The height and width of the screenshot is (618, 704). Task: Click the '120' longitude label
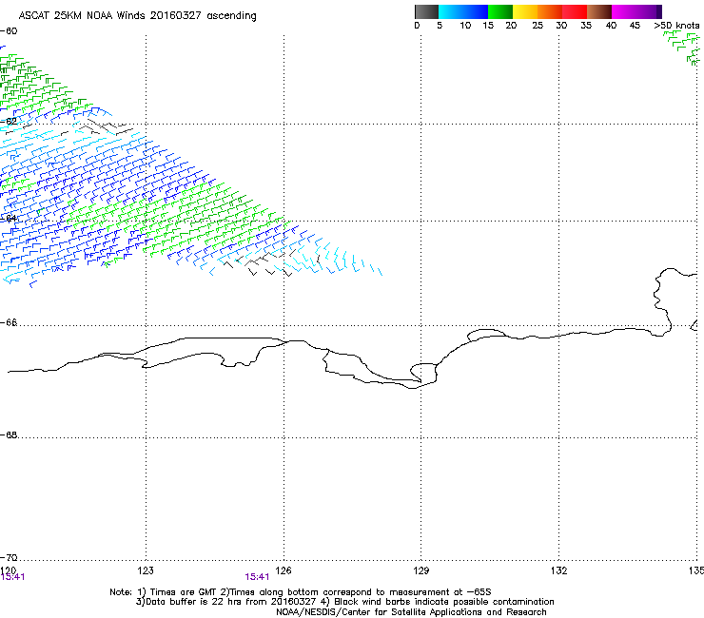tap(8, 570)
